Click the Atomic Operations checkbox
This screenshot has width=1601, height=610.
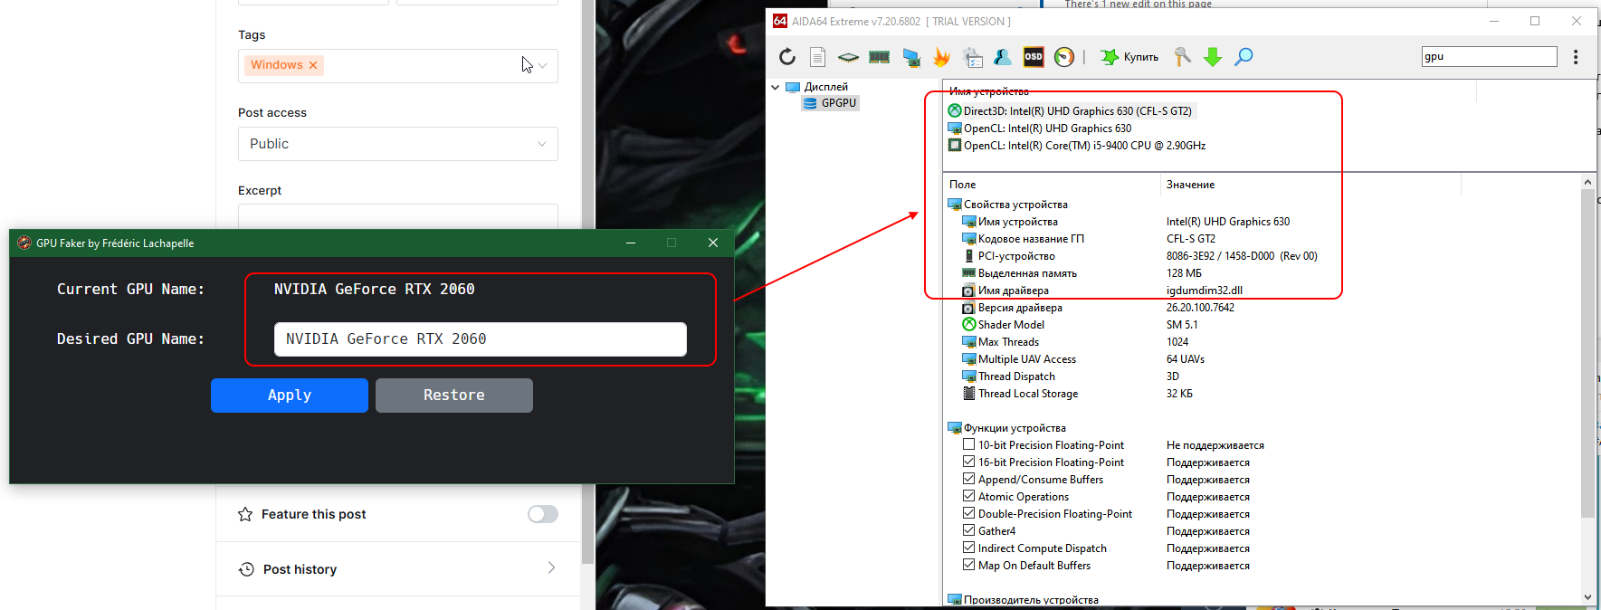968,496
